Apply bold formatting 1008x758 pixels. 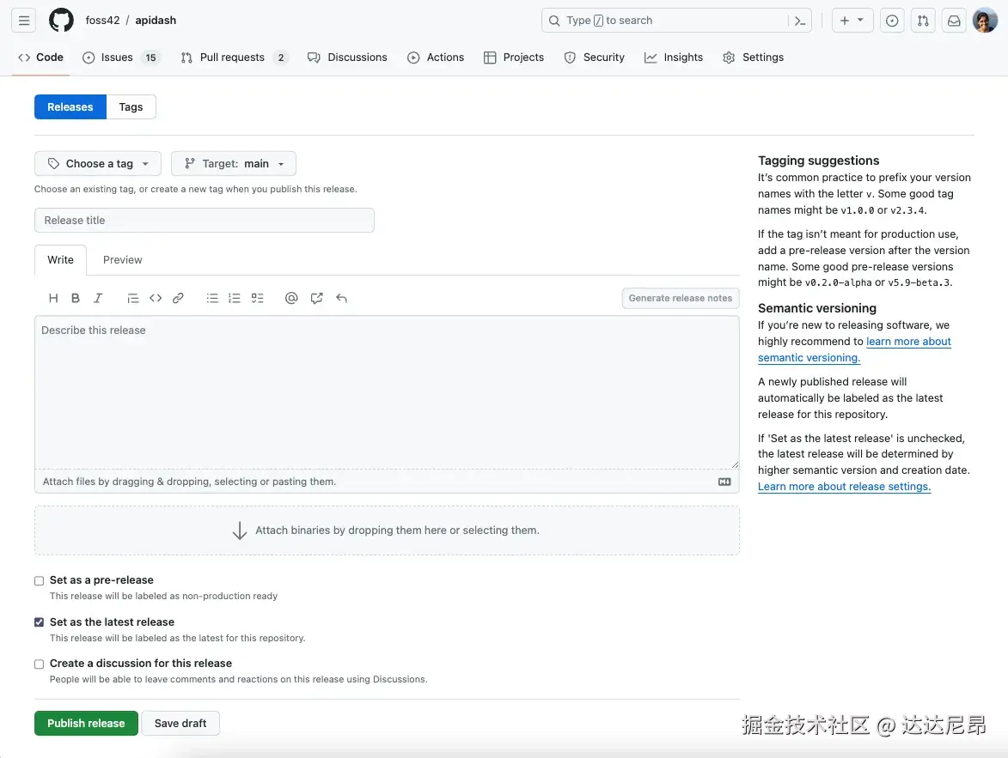pos(76,298)
